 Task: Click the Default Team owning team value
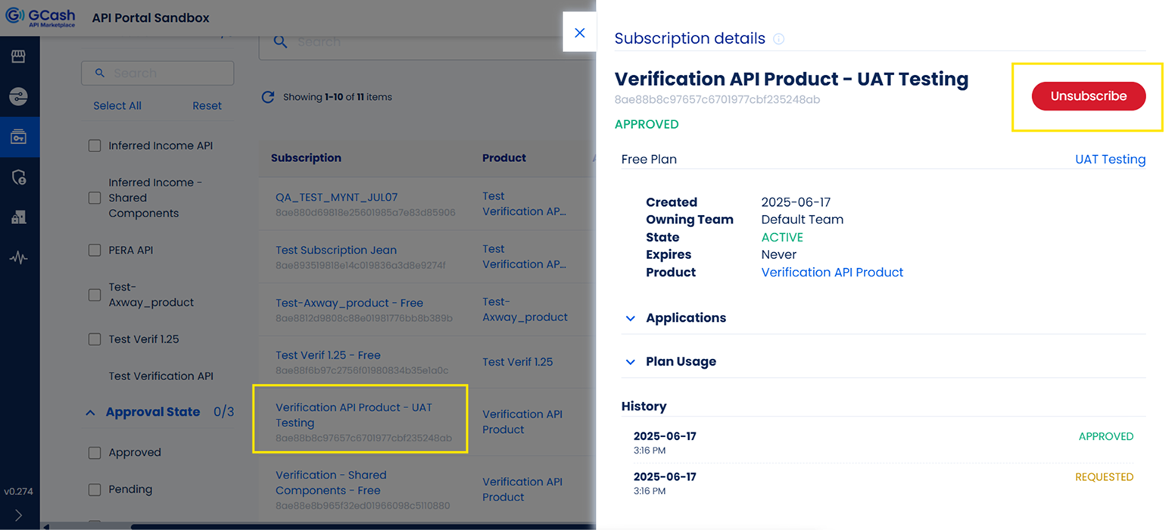[x=802, y=220]
